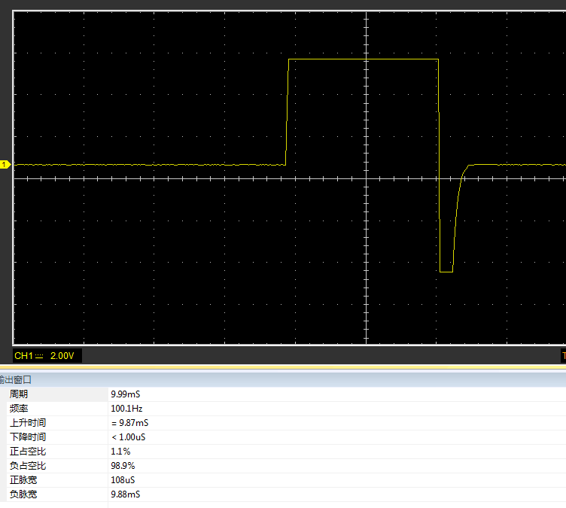Click the 108uS positive pulse width value
The image size is (566, 508).
(123, 480)
